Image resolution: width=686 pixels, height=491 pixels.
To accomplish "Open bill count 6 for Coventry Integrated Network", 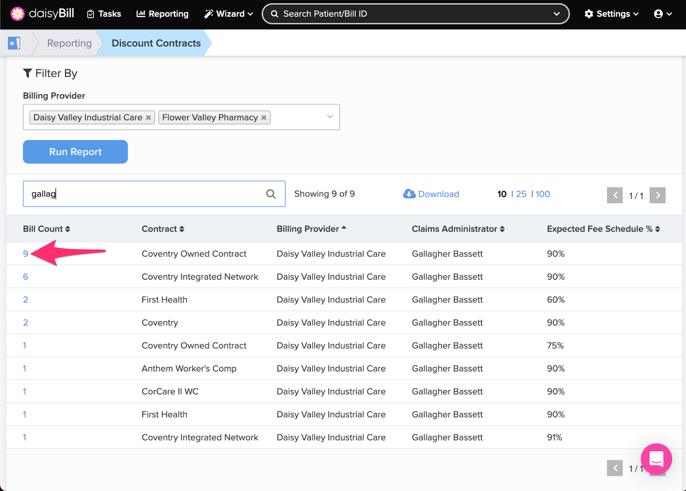I will tap(26, 277).
